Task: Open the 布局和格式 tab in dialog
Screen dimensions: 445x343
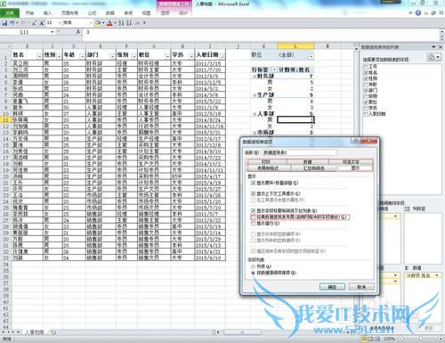Action: [268, 168]
